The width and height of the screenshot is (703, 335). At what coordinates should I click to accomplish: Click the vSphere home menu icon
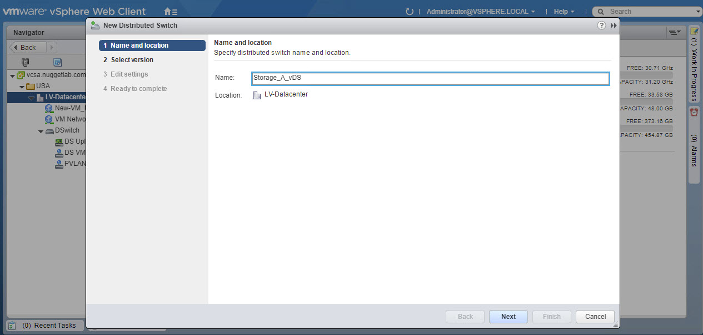[x=171, y=11]
